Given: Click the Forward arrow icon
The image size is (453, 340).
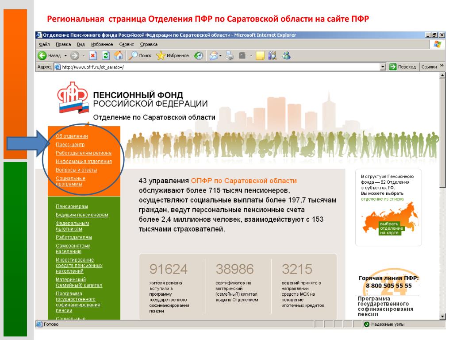Looking at the screenshot, I should [75, 55].
